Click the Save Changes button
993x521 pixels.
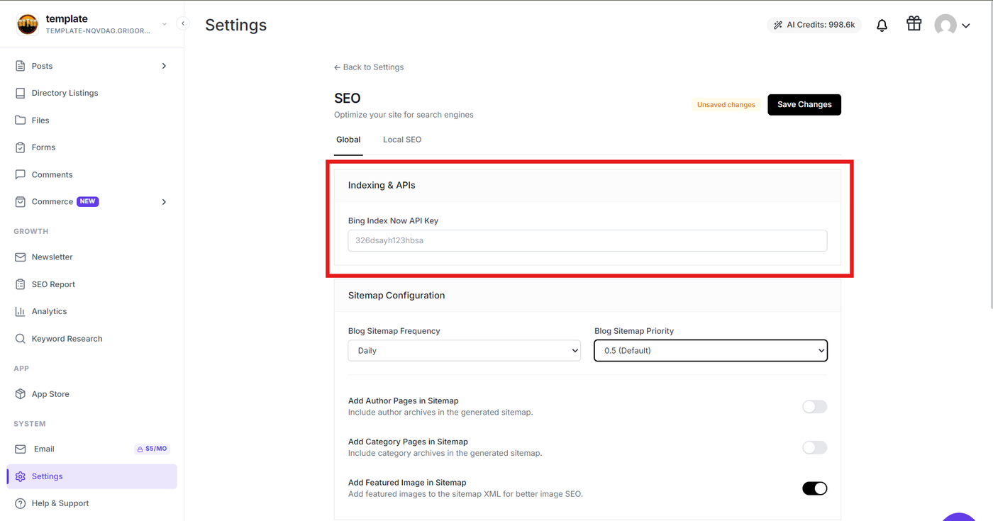point(804,104)
